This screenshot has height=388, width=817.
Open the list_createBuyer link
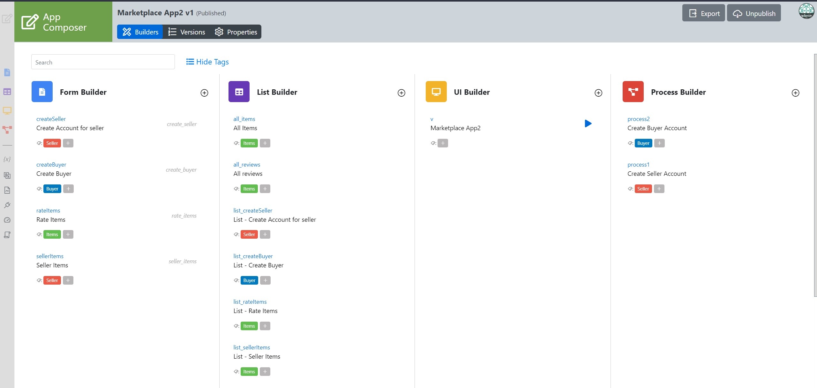point(253,256)
